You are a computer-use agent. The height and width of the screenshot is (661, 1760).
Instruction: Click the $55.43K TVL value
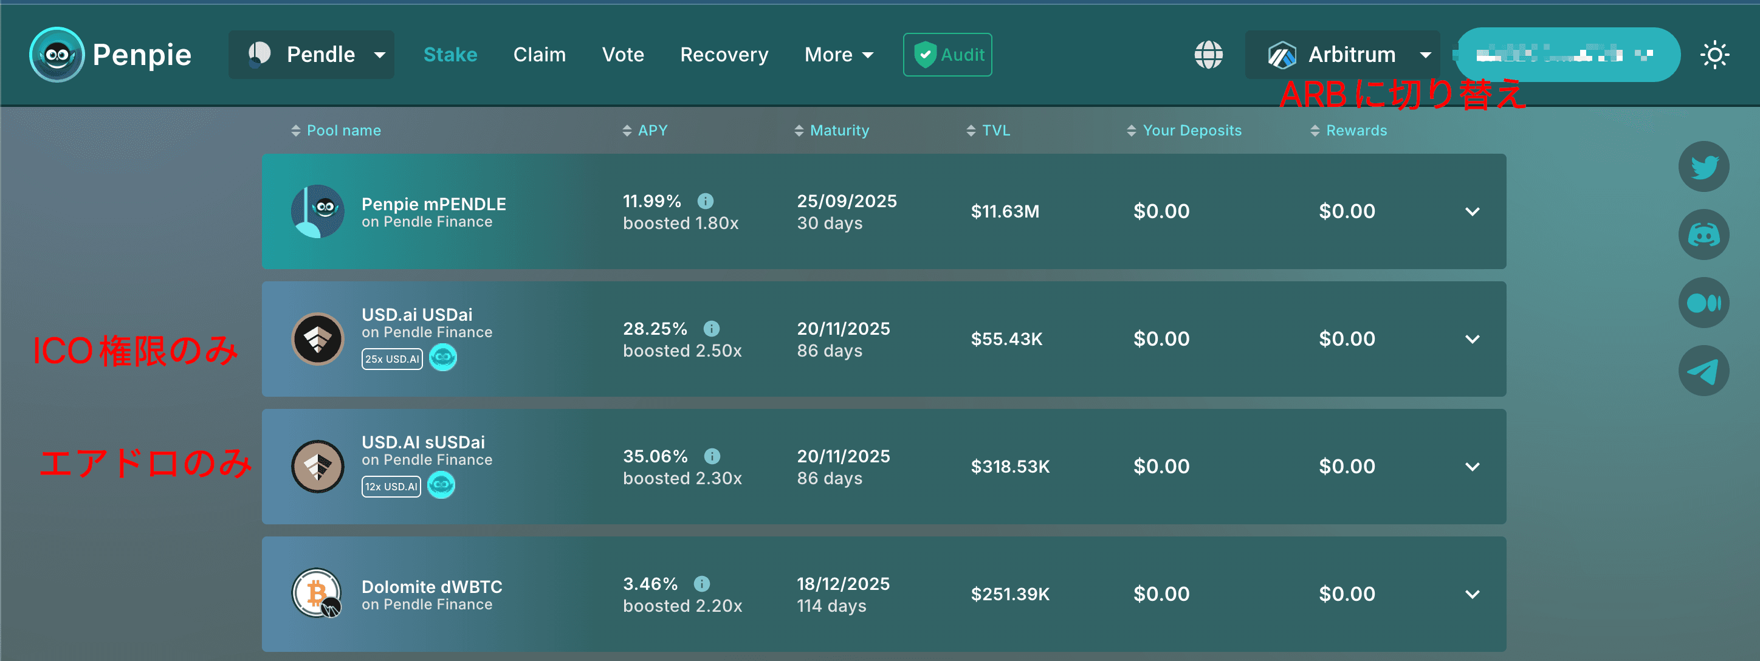pyautogui.click(x=1006, y=340)
